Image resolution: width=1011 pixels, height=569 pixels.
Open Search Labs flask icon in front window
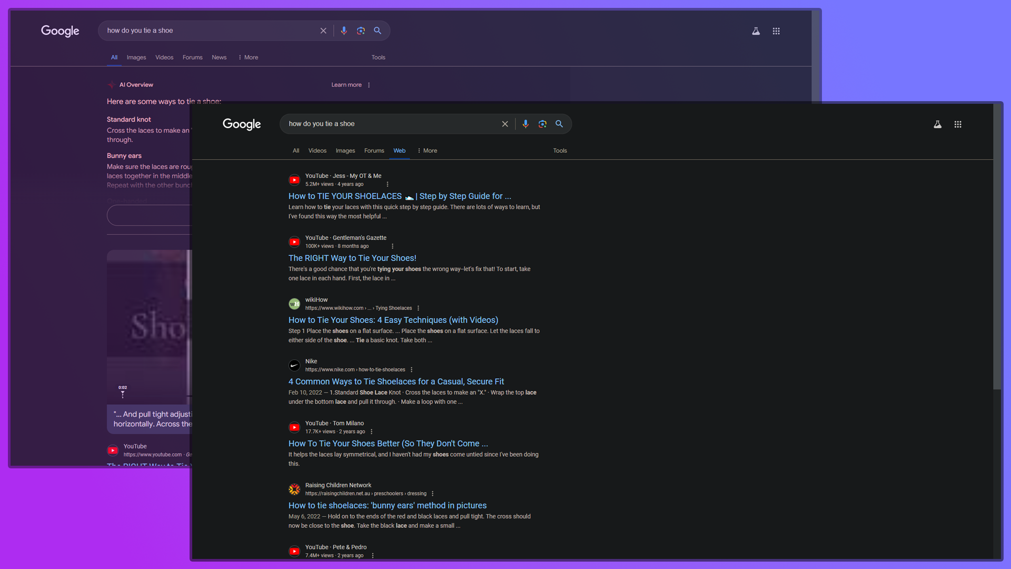coord(938,124)
